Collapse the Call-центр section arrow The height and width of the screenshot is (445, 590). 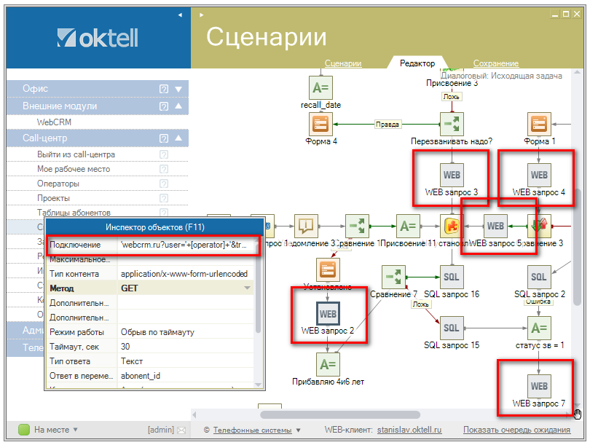click(178, 138)
